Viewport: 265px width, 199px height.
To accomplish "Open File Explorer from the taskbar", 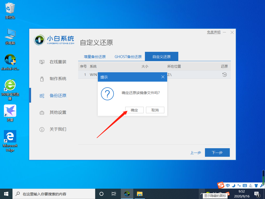I will click(139, 194).
